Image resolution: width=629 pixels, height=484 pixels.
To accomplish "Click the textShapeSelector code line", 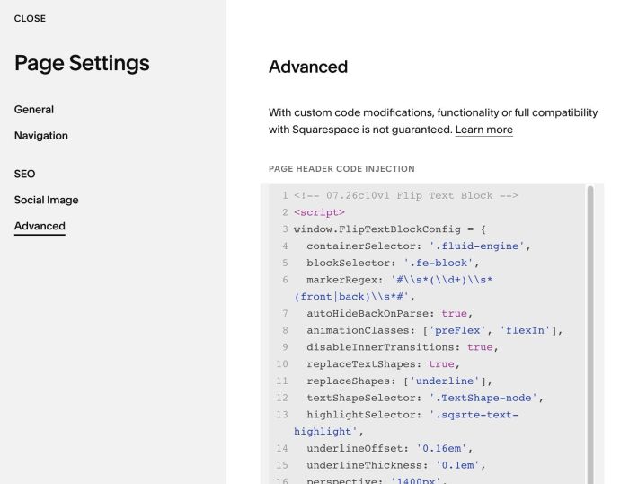I will pyautogui.click(x=425, y=398).
